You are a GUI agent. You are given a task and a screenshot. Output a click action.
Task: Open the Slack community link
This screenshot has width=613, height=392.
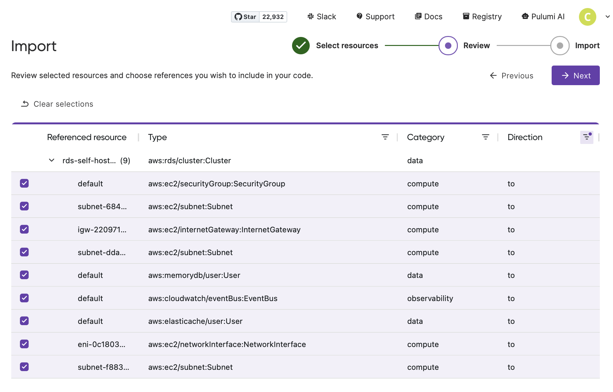(x=322, y=17)
